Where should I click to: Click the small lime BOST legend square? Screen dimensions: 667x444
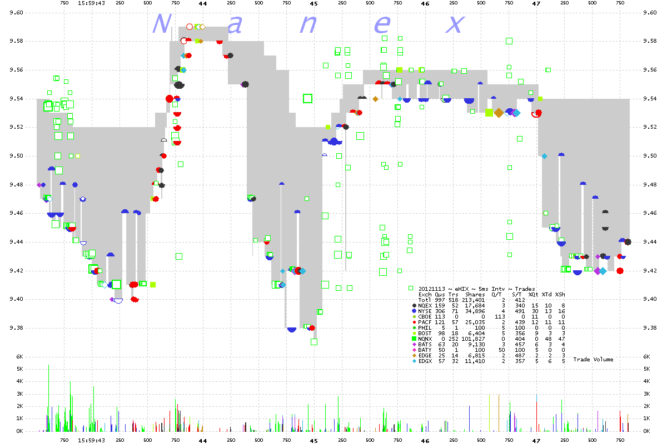tap(415, 334)
